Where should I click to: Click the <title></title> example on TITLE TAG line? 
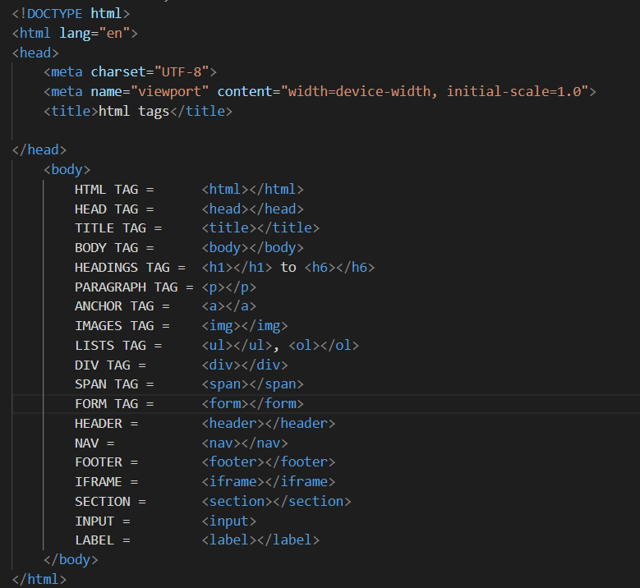(260, 227)
